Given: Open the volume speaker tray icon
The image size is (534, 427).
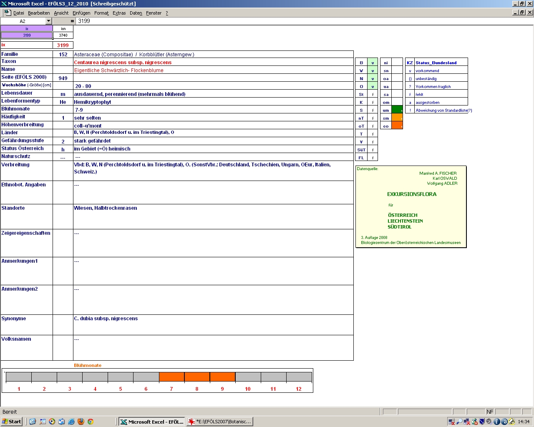Looking at the screenshot, I should point(489,422).
